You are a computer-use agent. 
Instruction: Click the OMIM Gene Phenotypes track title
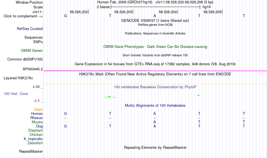(x=155, y=47)
